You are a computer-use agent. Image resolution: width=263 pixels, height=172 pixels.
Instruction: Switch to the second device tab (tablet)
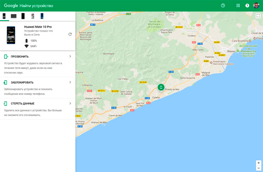click(14, 16)
